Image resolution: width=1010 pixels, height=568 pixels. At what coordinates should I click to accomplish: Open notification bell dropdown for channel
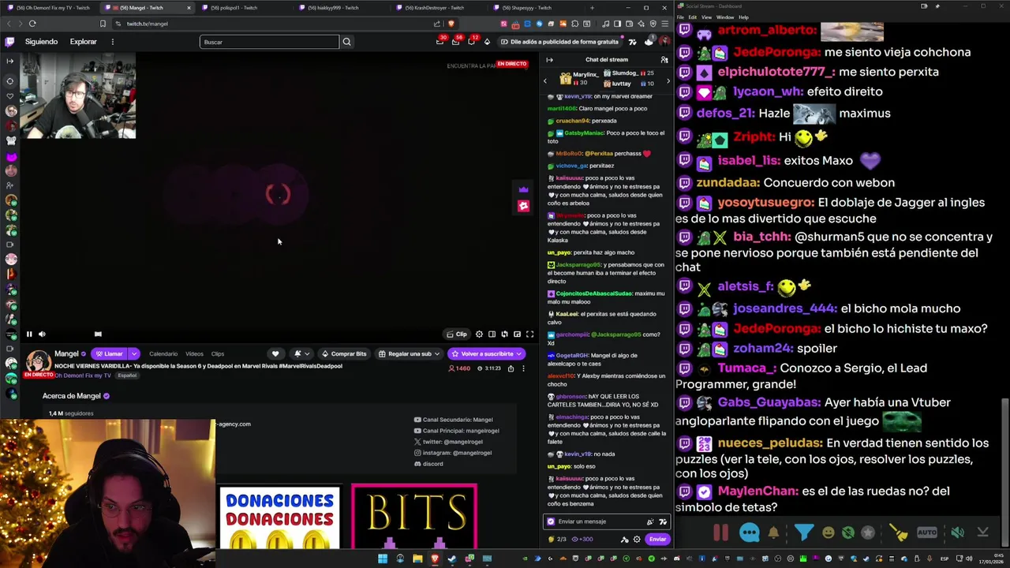301,354
